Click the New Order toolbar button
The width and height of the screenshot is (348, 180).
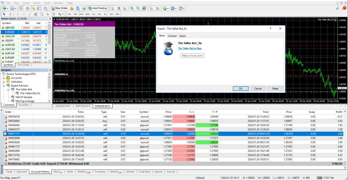pyautogui.click(x=59, y=8)
